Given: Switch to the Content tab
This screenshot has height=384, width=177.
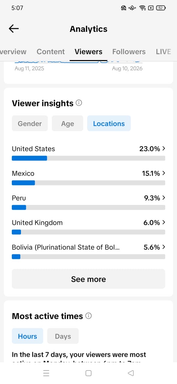Looking at the screenshot, I should coord(50,52).
